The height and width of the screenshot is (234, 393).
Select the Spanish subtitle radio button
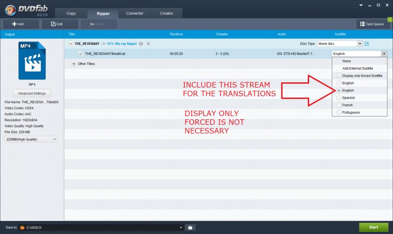339,98
